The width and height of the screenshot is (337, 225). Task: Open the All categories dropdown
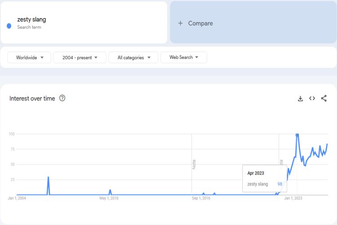[133, 58]
